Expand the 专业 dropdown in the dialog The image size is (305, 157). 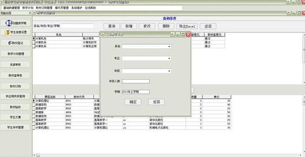pos(169,58)
